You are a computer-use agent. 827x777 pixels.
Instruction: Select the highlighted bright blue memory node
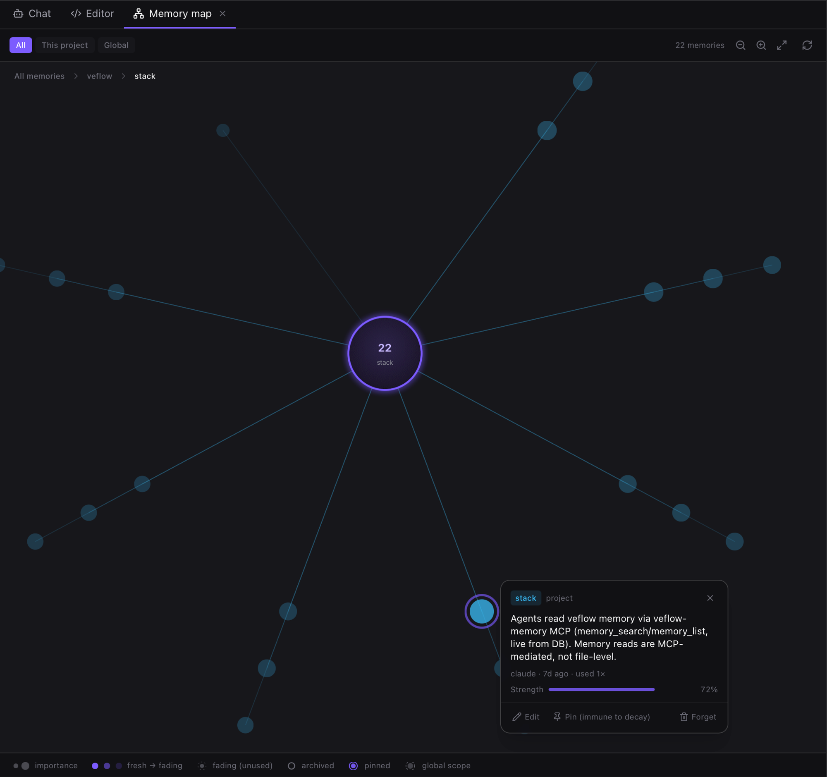click(482, 612)
